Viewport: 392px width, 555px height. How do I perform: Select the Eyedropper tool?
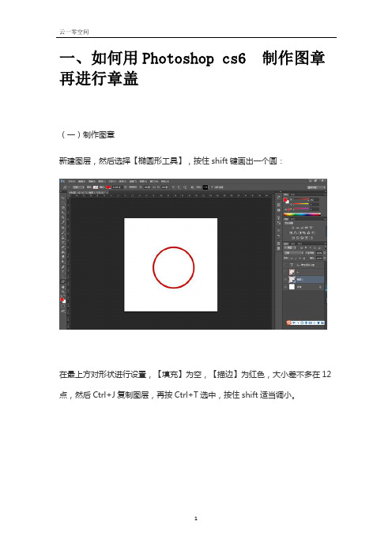pos(63,222)
